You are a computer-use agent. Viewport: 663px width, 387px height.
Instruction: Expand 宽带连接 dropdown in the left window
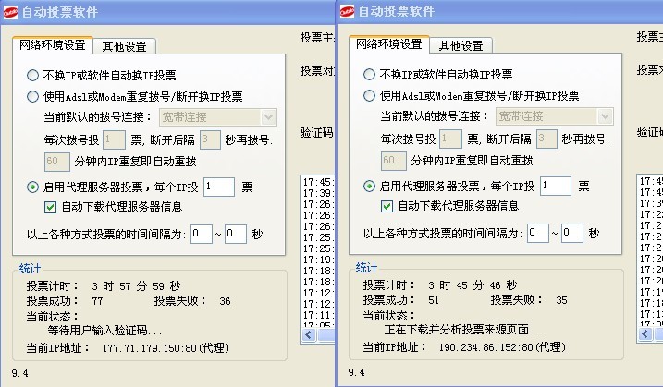tap(269, 116)
